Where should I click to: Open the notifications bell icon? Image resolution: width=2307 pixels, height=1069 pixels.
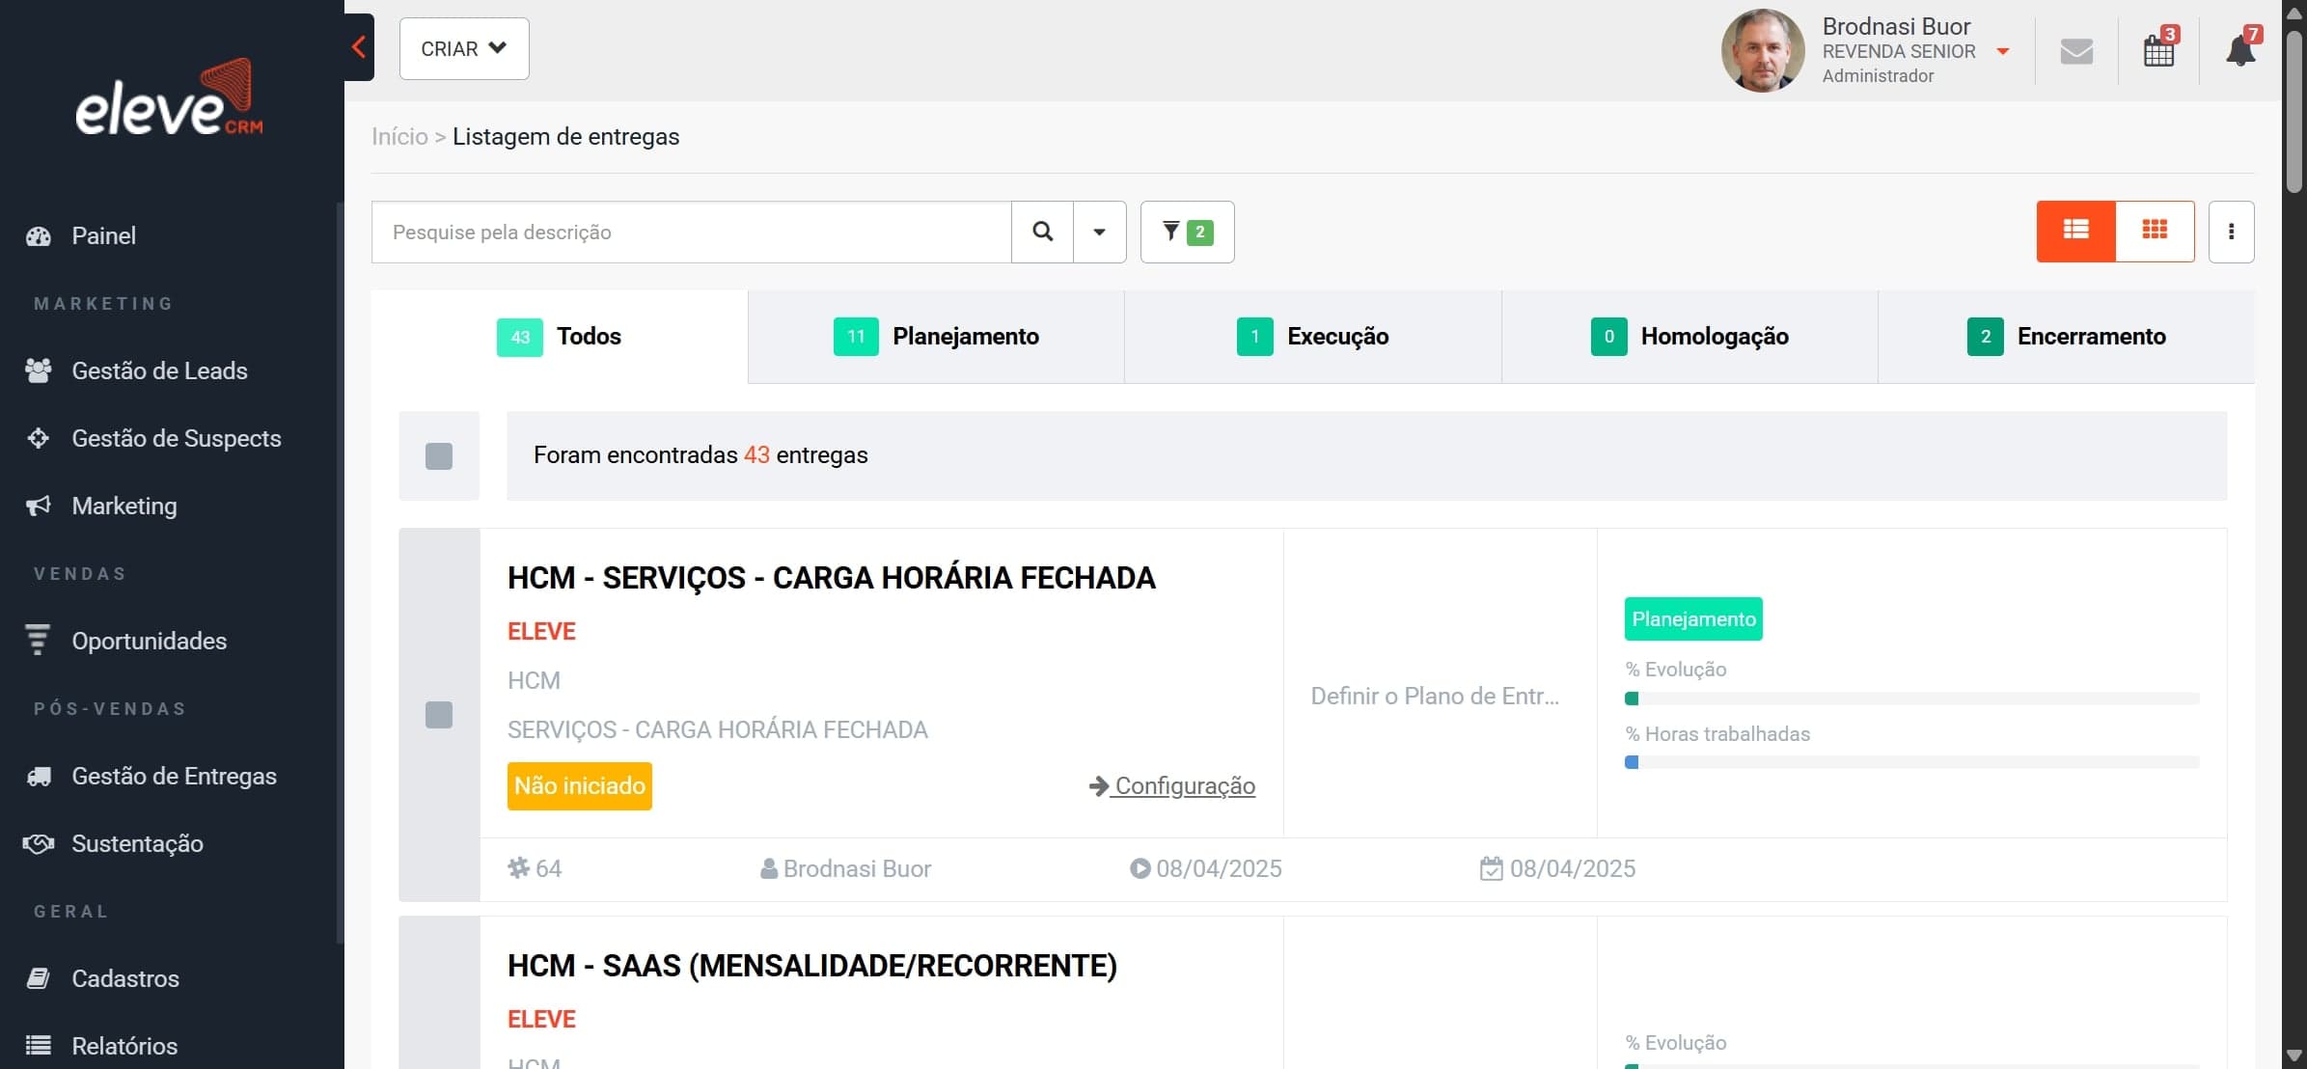click(x=2241, y=49)
